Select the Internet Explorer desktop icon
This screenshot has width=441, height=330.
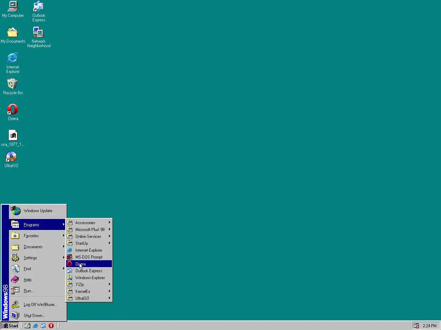coord(13,63)
